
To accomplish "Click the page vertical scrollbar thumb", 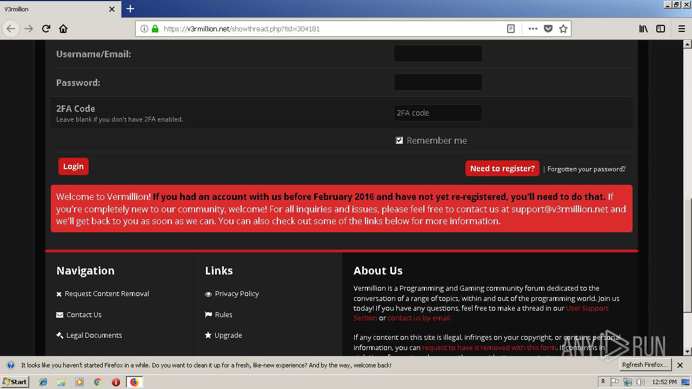I will [x=687, y=256].
